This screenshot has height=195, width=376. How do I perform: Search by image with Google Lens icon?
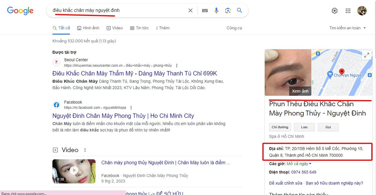pyautogui.click(x=228, y=11)
